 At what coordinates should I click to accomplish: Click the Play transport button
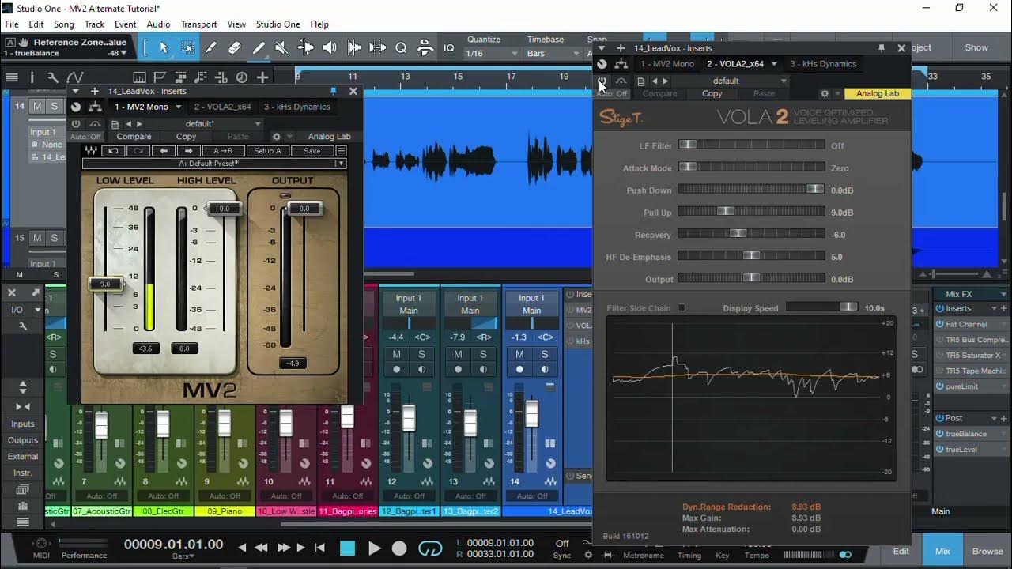pos(375,548)
